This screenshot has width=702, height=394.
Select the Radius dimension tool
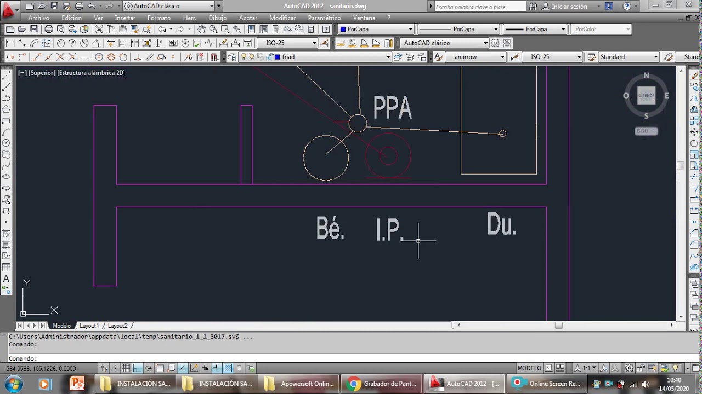pyautogui.click(x=60, y=43)
